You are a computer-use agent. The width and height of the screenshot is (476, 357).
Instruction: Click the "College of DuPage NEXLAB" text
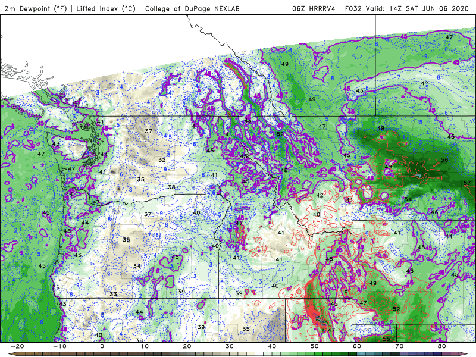pyautogui.click(x=192, y=9)
